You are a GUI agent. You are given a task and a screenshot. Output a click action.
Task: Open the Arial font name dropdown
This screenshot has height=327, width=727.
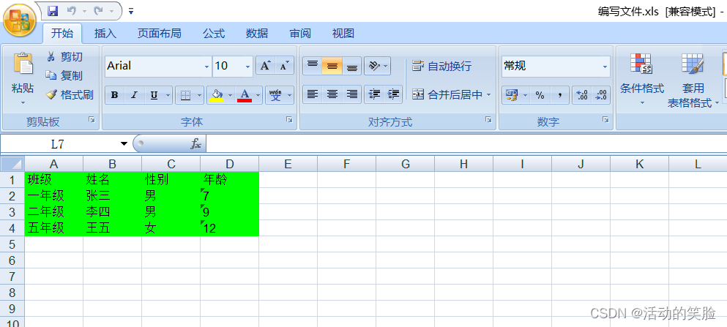coord(206,67)
